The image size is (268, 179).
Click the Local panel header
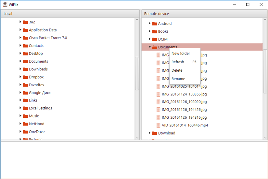tap(70, 14)
